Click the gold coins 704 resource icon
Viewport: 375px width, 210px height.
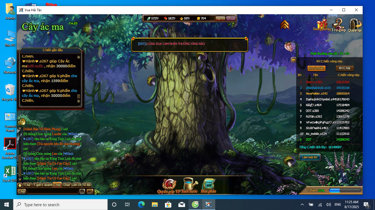click(198, 18)
